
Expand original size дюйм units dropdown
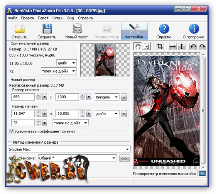coord(66,63)
